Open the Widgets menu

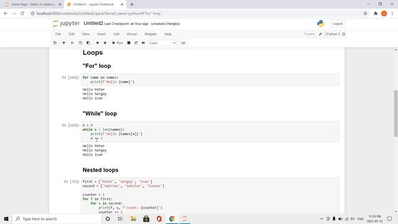pos(150,34)
